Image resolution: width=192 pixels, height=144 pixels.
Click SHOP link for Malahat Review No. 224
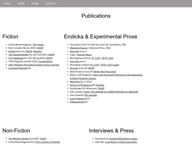click(51, 55)
